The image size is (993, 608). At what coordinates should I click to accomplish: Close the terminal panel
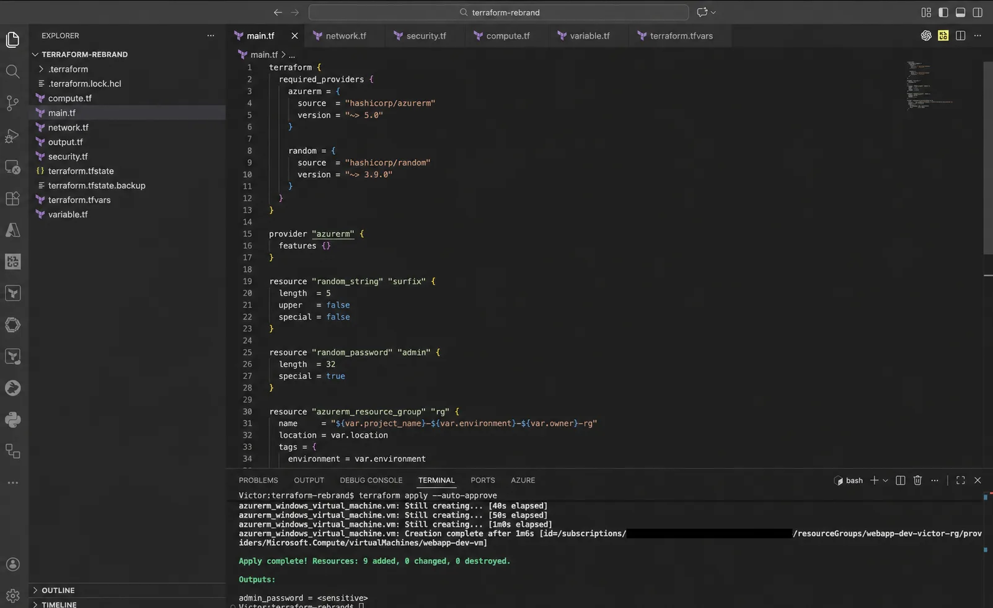coord(978,480)
